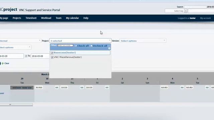The height and width of the screenshot is (120, 214).
Task: Focus the Filter keywords input
Action: [x=65, y=45]
